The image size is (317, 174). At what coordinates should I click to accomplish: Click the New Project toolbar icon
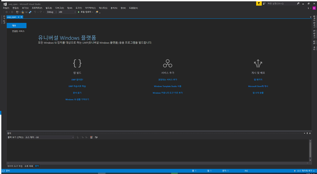(x=17, y=12)
